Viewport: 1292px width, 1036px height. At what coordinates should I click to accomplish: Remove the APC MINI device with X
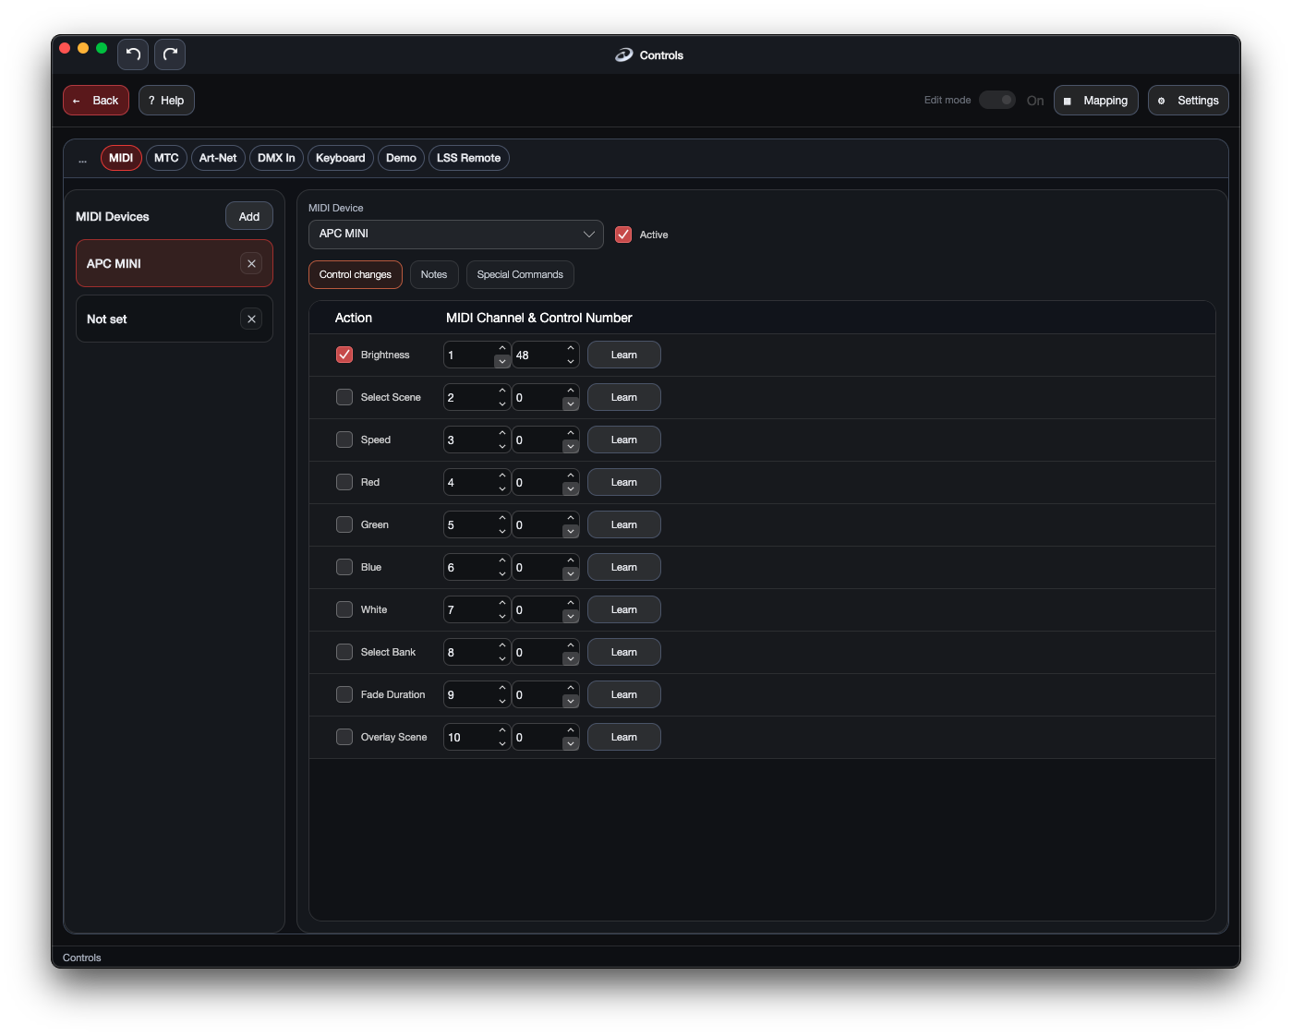tap(251, 263)
